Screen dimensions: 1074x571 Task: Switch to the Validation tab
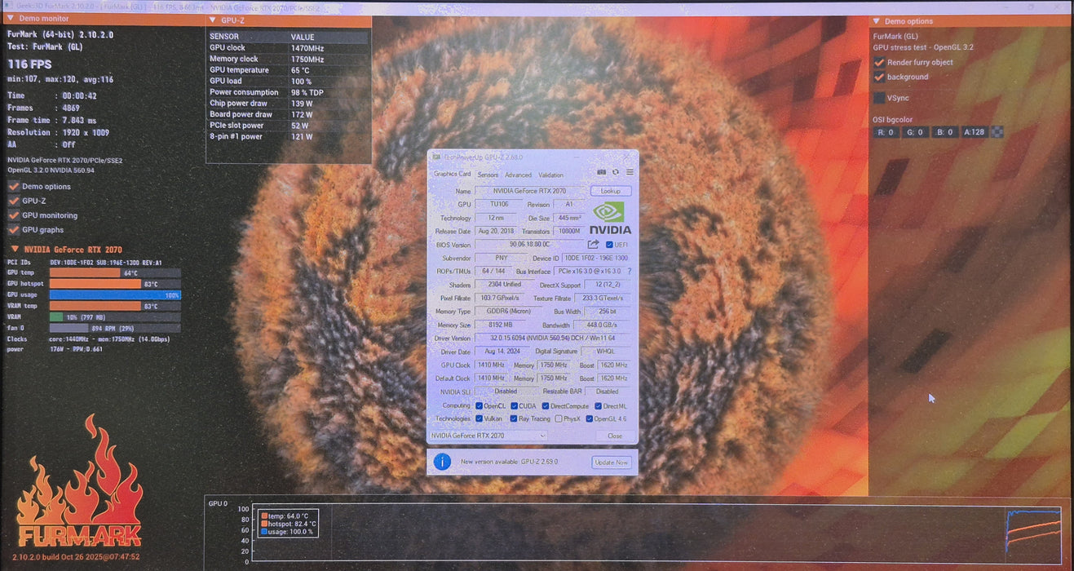pyautogui.click(x=551, y=175)
